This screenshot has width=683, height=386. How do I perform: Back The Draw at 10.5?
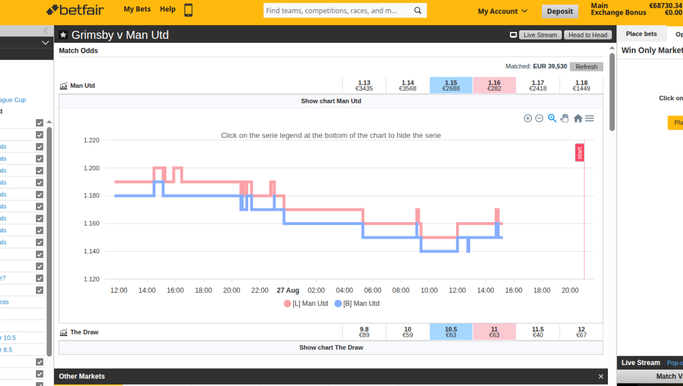451,332
